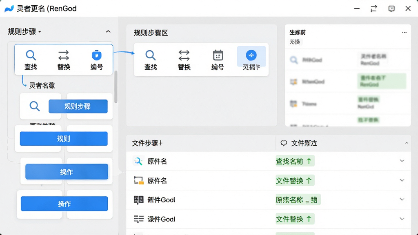This screenshot has height=235, width=418.
Task: Click the left panel vertical scrollbar
Action: coord(116,87)
